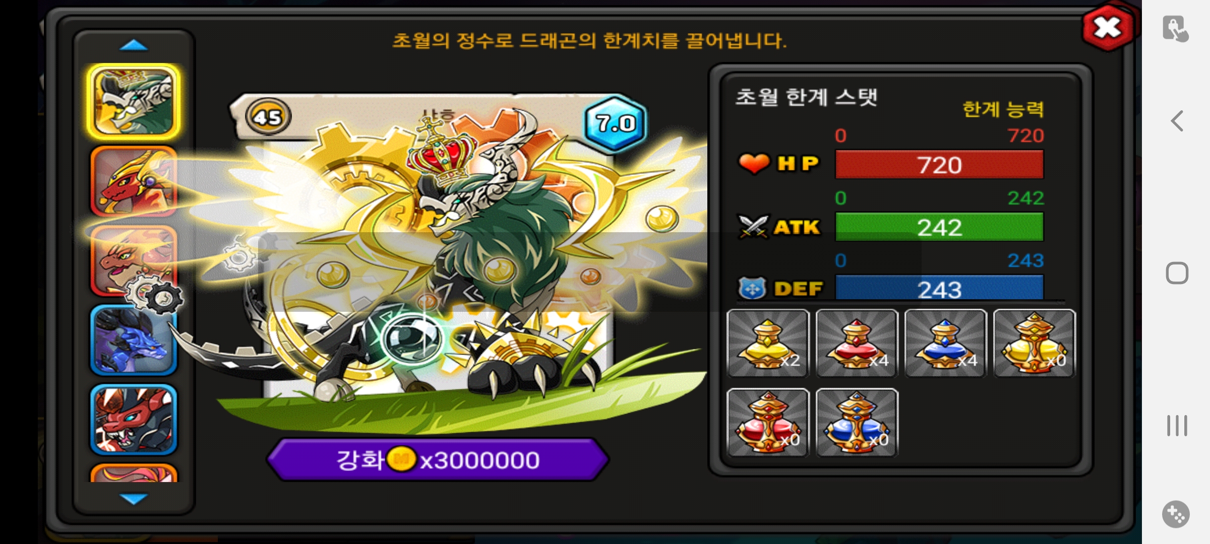Choose the blue dark dragon portrait
The width and height of the screenshot is (1210, 544).
coord(134,341)
